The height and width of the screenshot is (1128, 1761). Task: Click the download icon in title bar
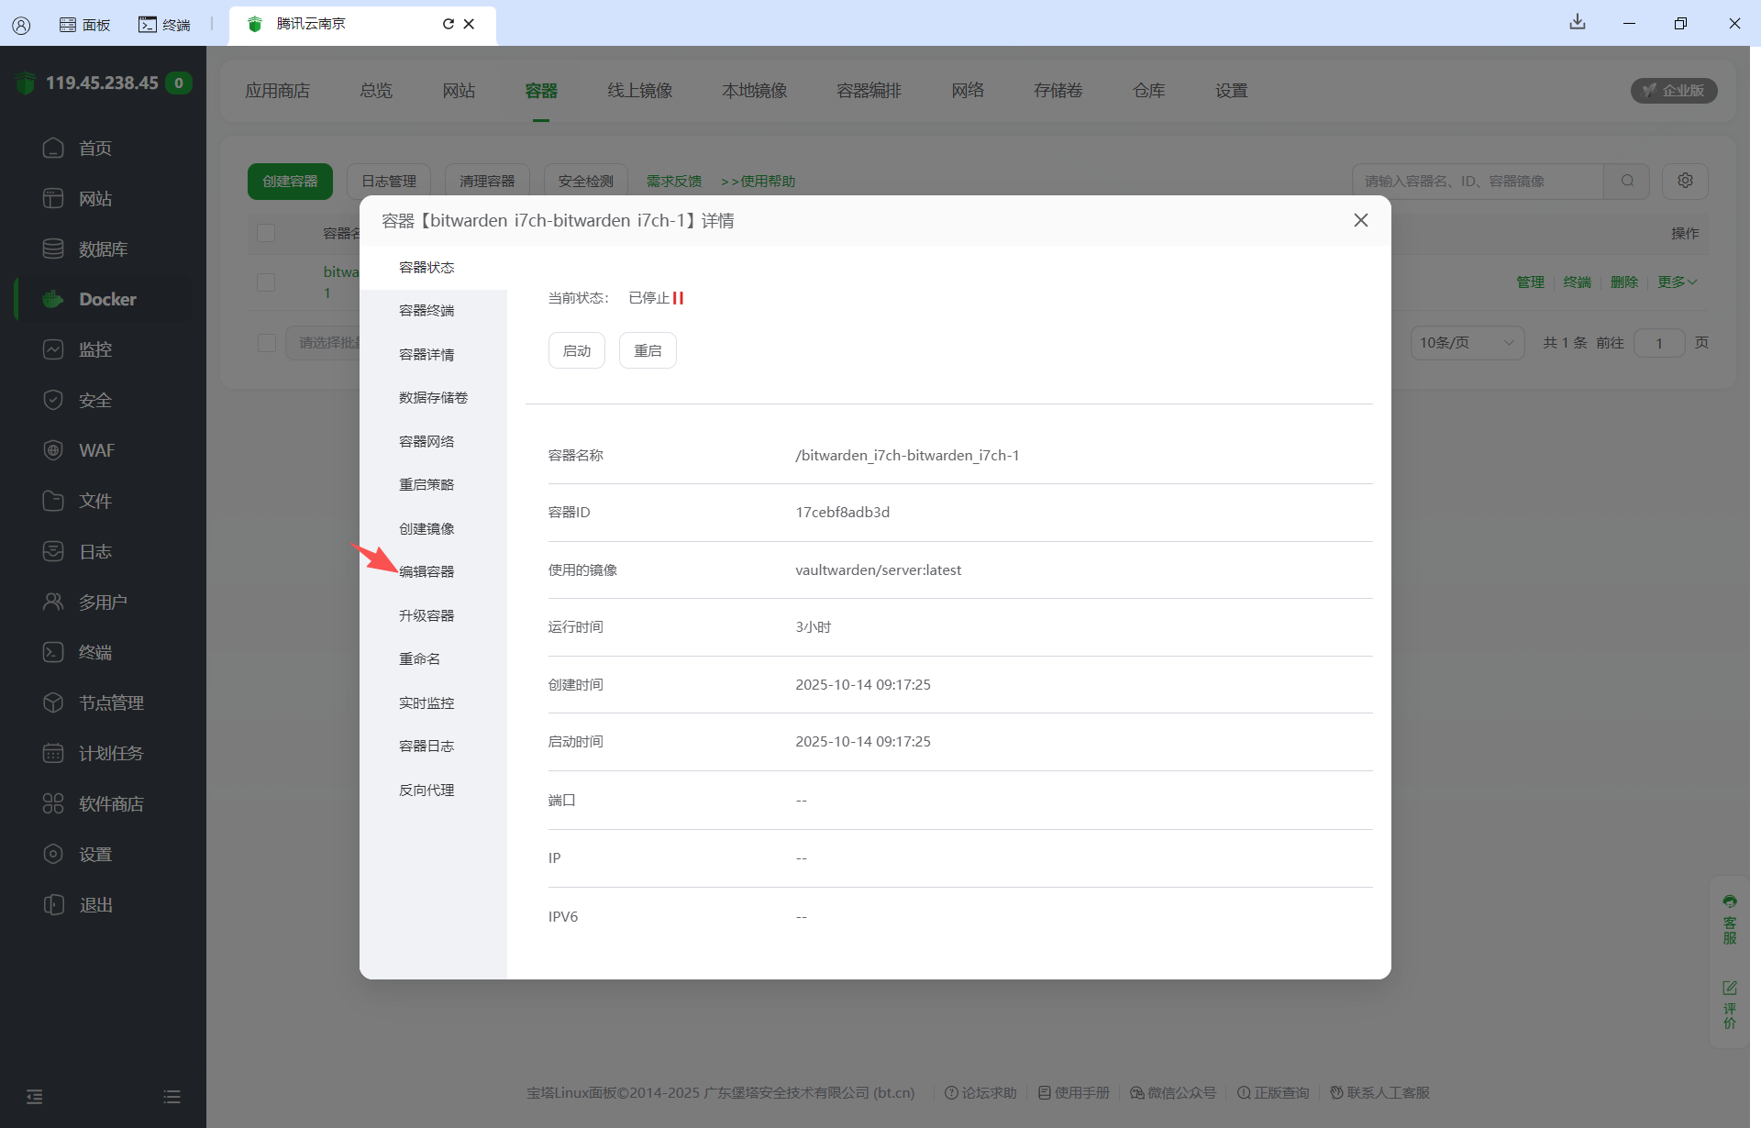[x=1577, y=22]
